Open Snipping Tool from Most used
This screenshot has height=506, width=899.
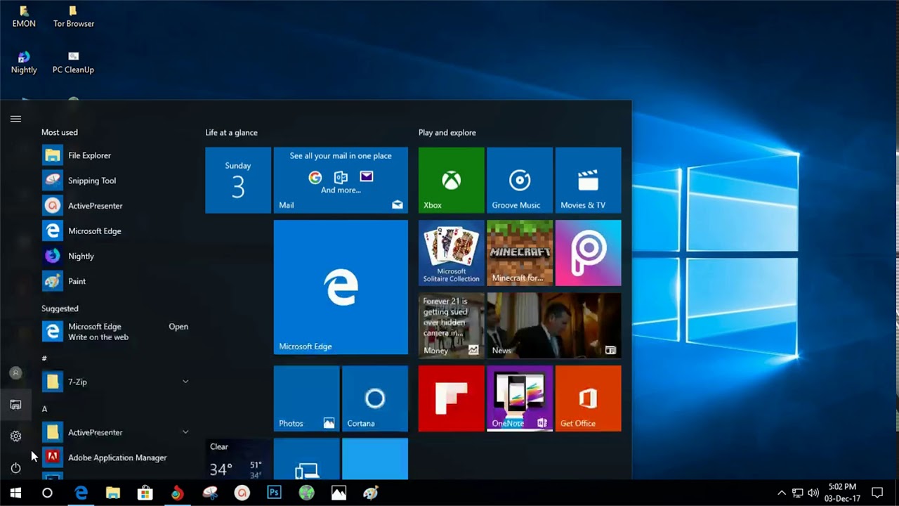(91, 181)
